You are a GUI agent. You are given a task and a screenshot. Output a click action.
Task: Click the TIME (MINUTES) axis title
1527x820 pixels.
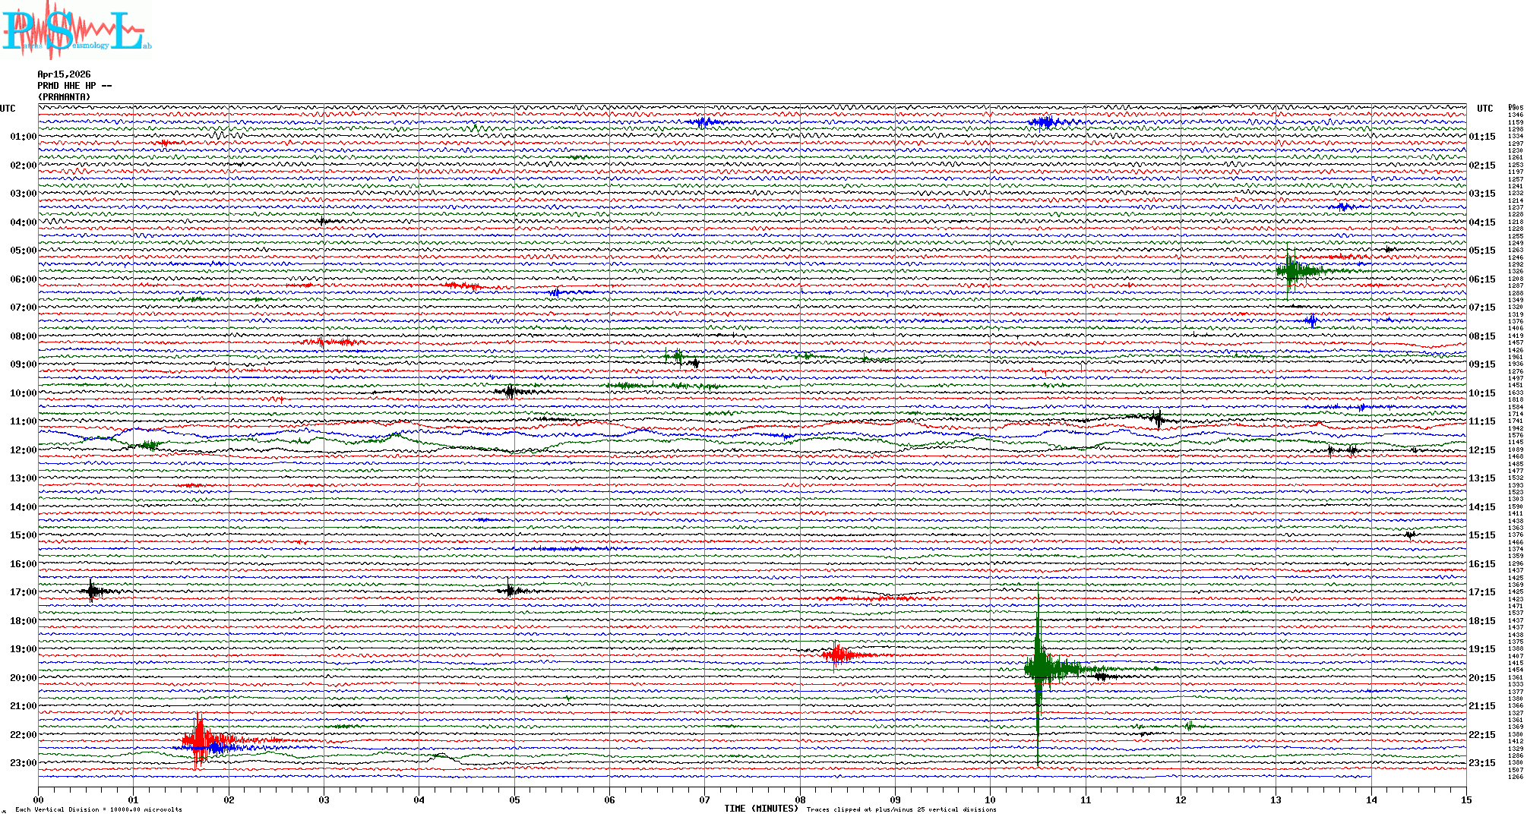(x=761, y=809)
